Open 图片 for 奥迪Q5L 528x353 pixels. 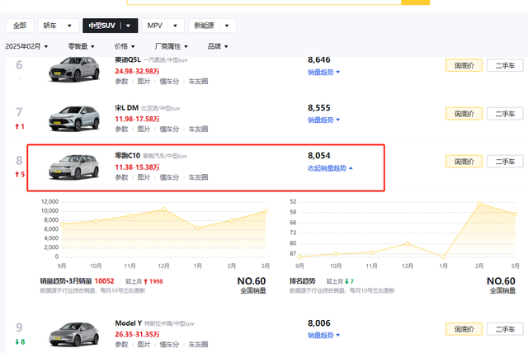tap(144, 82)
